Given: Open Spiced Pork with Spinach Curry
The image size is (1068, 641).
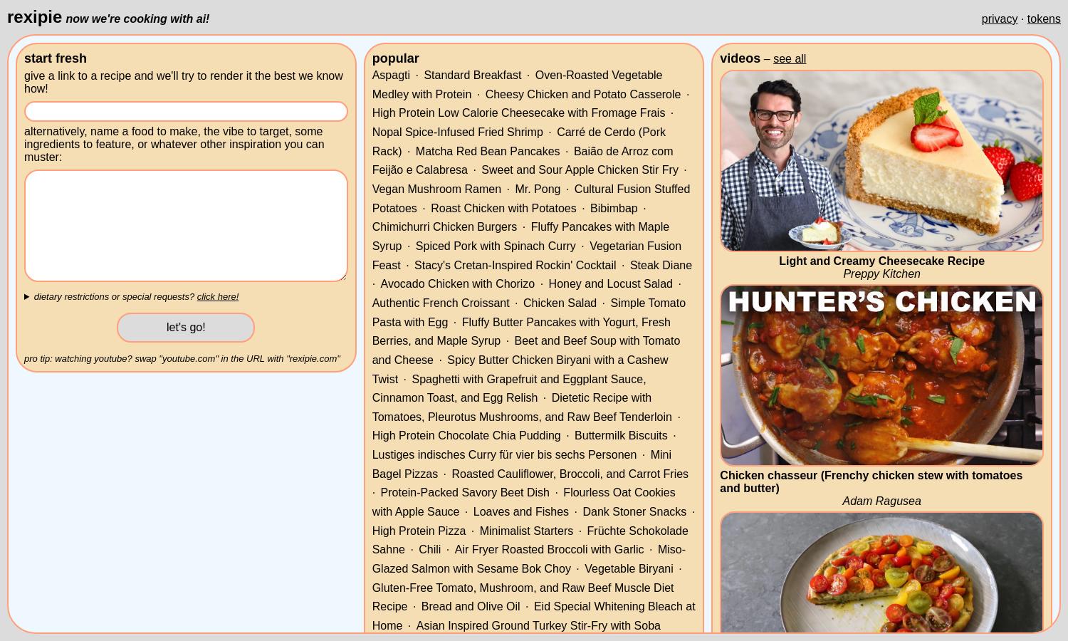Looking at the screenshot, I should tap(496, 246).
